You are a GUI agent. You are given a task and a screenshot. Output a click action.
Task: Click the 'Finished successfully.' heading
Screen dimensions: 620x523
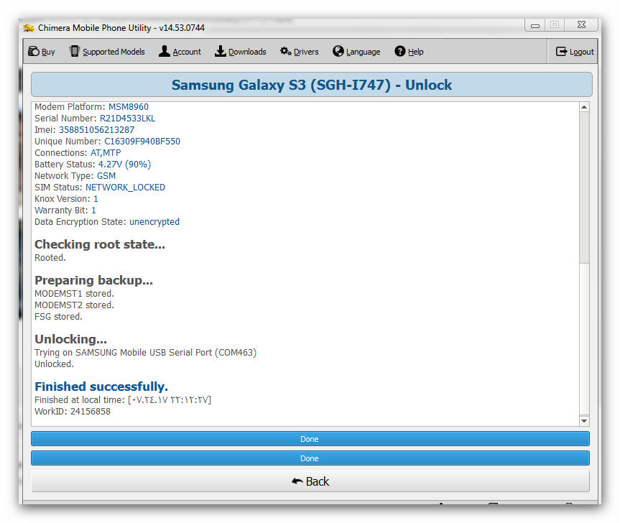(x=101, y=387)
